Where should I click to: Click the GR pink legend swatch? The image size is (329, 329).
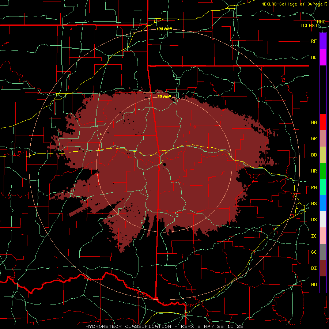[323, 139]
